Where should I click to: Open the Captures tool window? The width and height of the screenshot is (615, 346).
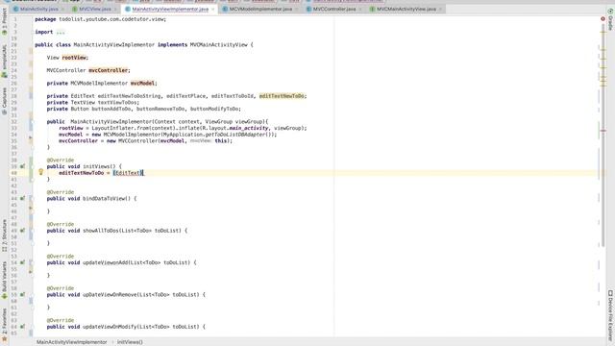(x=4, y=101)
